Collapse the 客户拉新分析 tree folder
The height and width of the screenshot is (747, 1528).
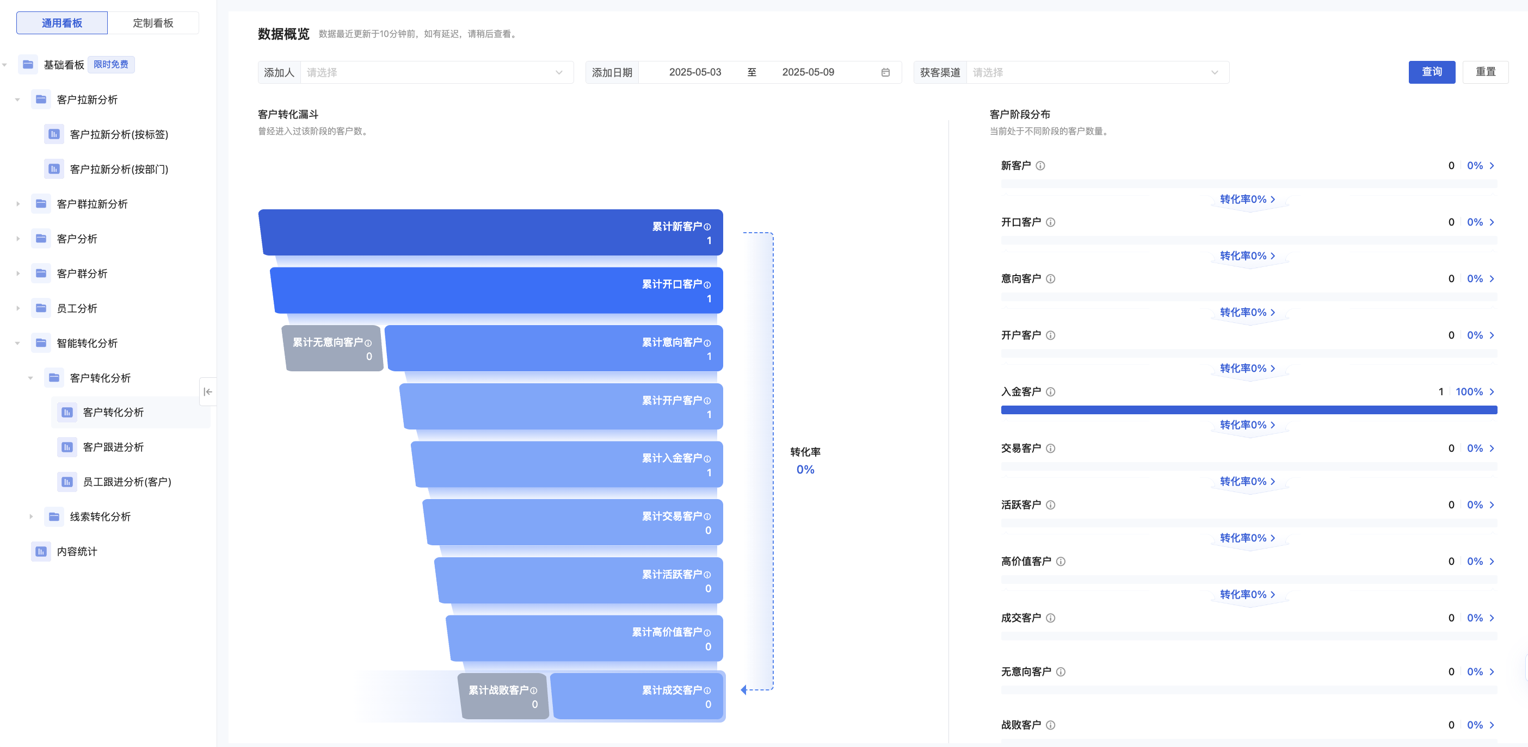tap(18, 99)
